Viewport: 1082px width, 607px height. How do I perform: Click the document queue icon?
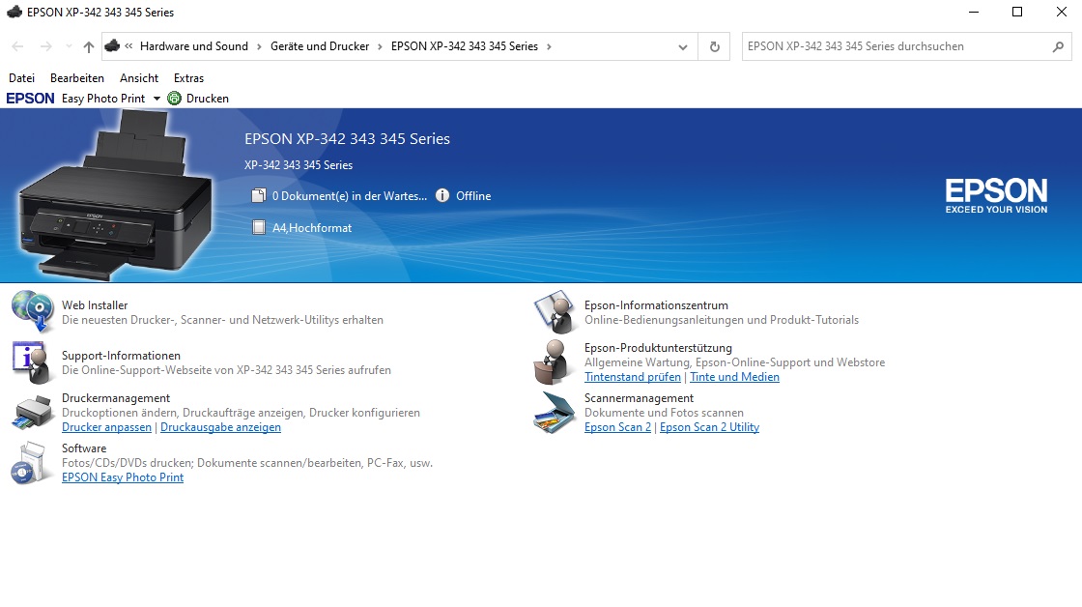[259, 195]
